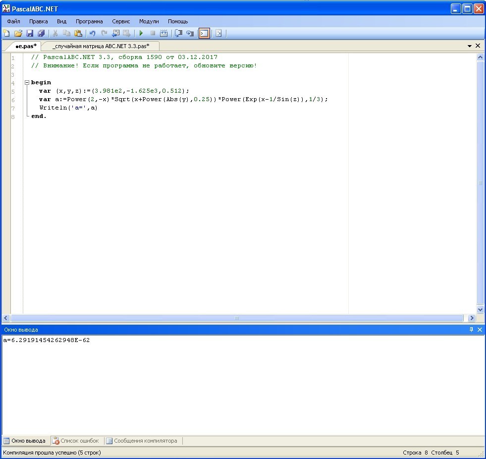
Task: Open the Программа menu
Action: [89, 21]
